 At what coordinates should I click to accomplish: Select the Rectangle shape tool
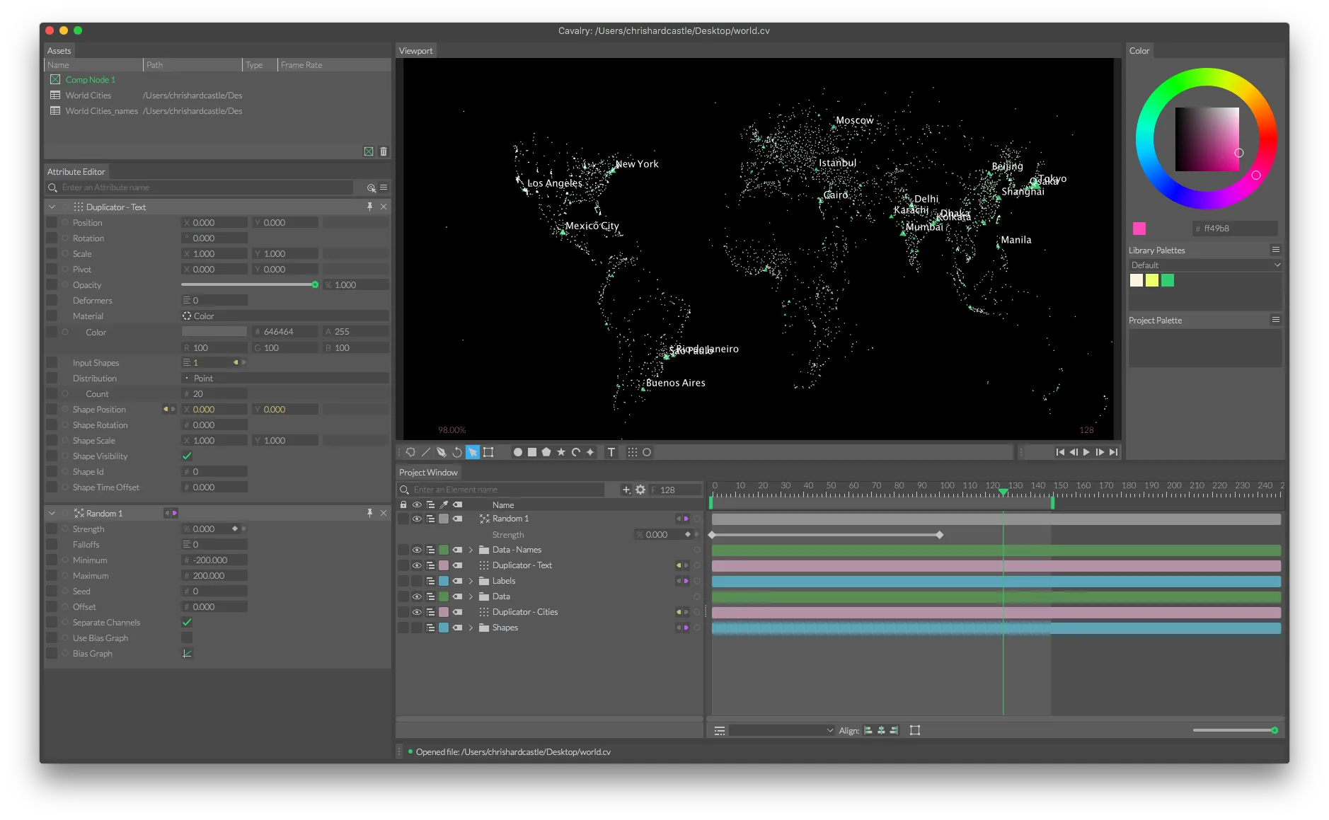click(x=532, y=452)
